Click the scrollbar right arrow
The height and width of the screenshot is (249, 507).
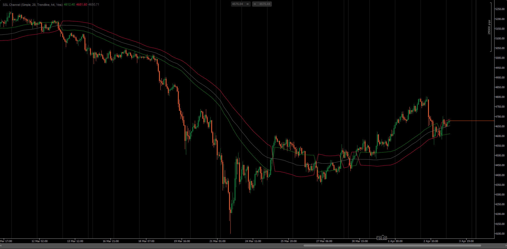click(x=505, y=246)
